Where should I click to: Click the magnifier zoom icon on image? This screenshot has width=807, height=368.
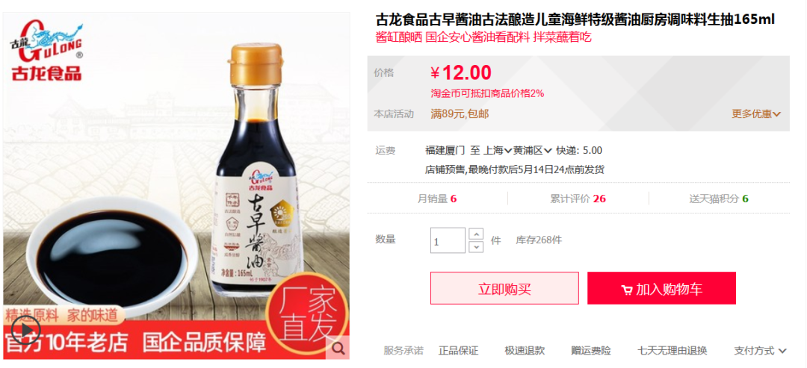(338, 349)
